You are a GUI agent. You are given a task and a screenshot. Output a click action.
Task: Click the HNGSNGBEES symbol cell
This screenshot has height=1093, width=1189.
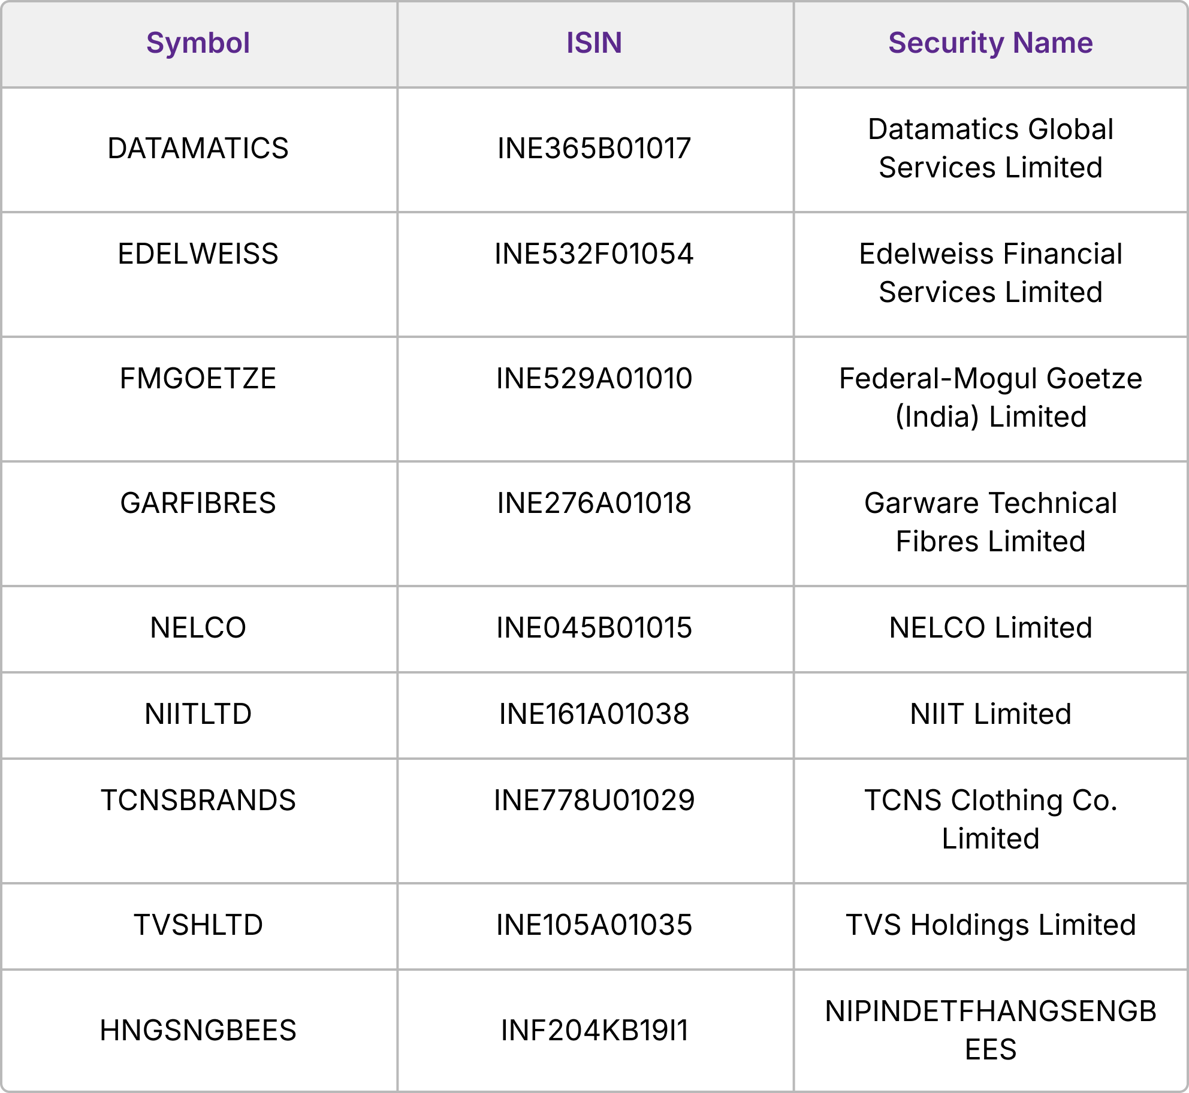(x=198, y=1031)
